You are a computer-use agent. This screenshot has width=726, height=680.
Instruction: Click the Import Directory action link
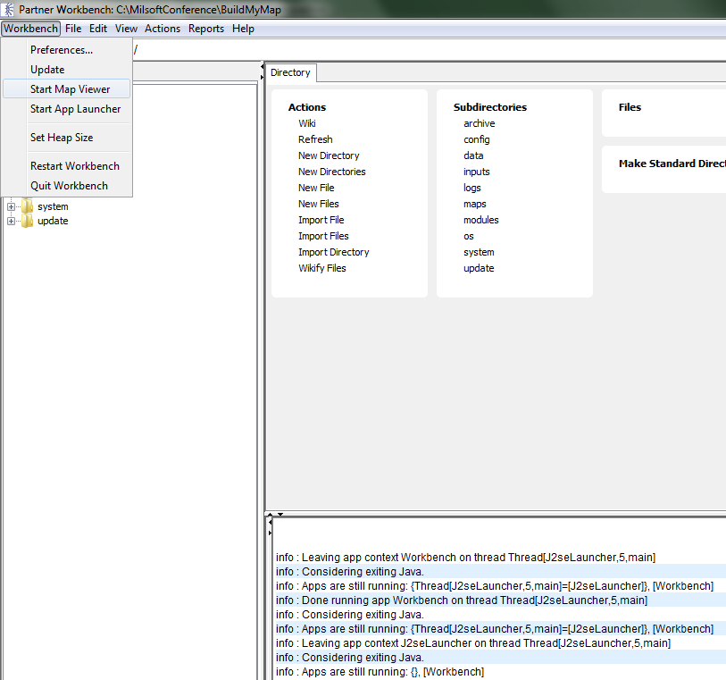click(x=334, y=252)
